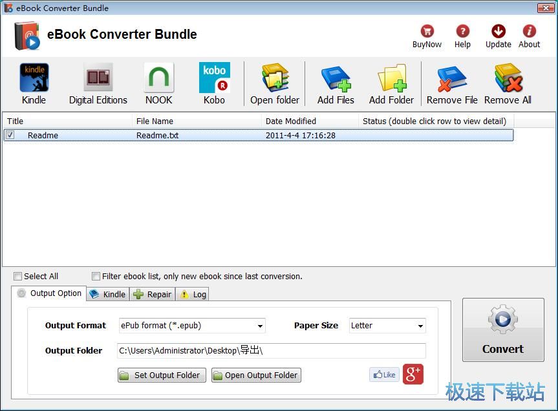Enable the Select All checkbox

click(x=17, y=276)
